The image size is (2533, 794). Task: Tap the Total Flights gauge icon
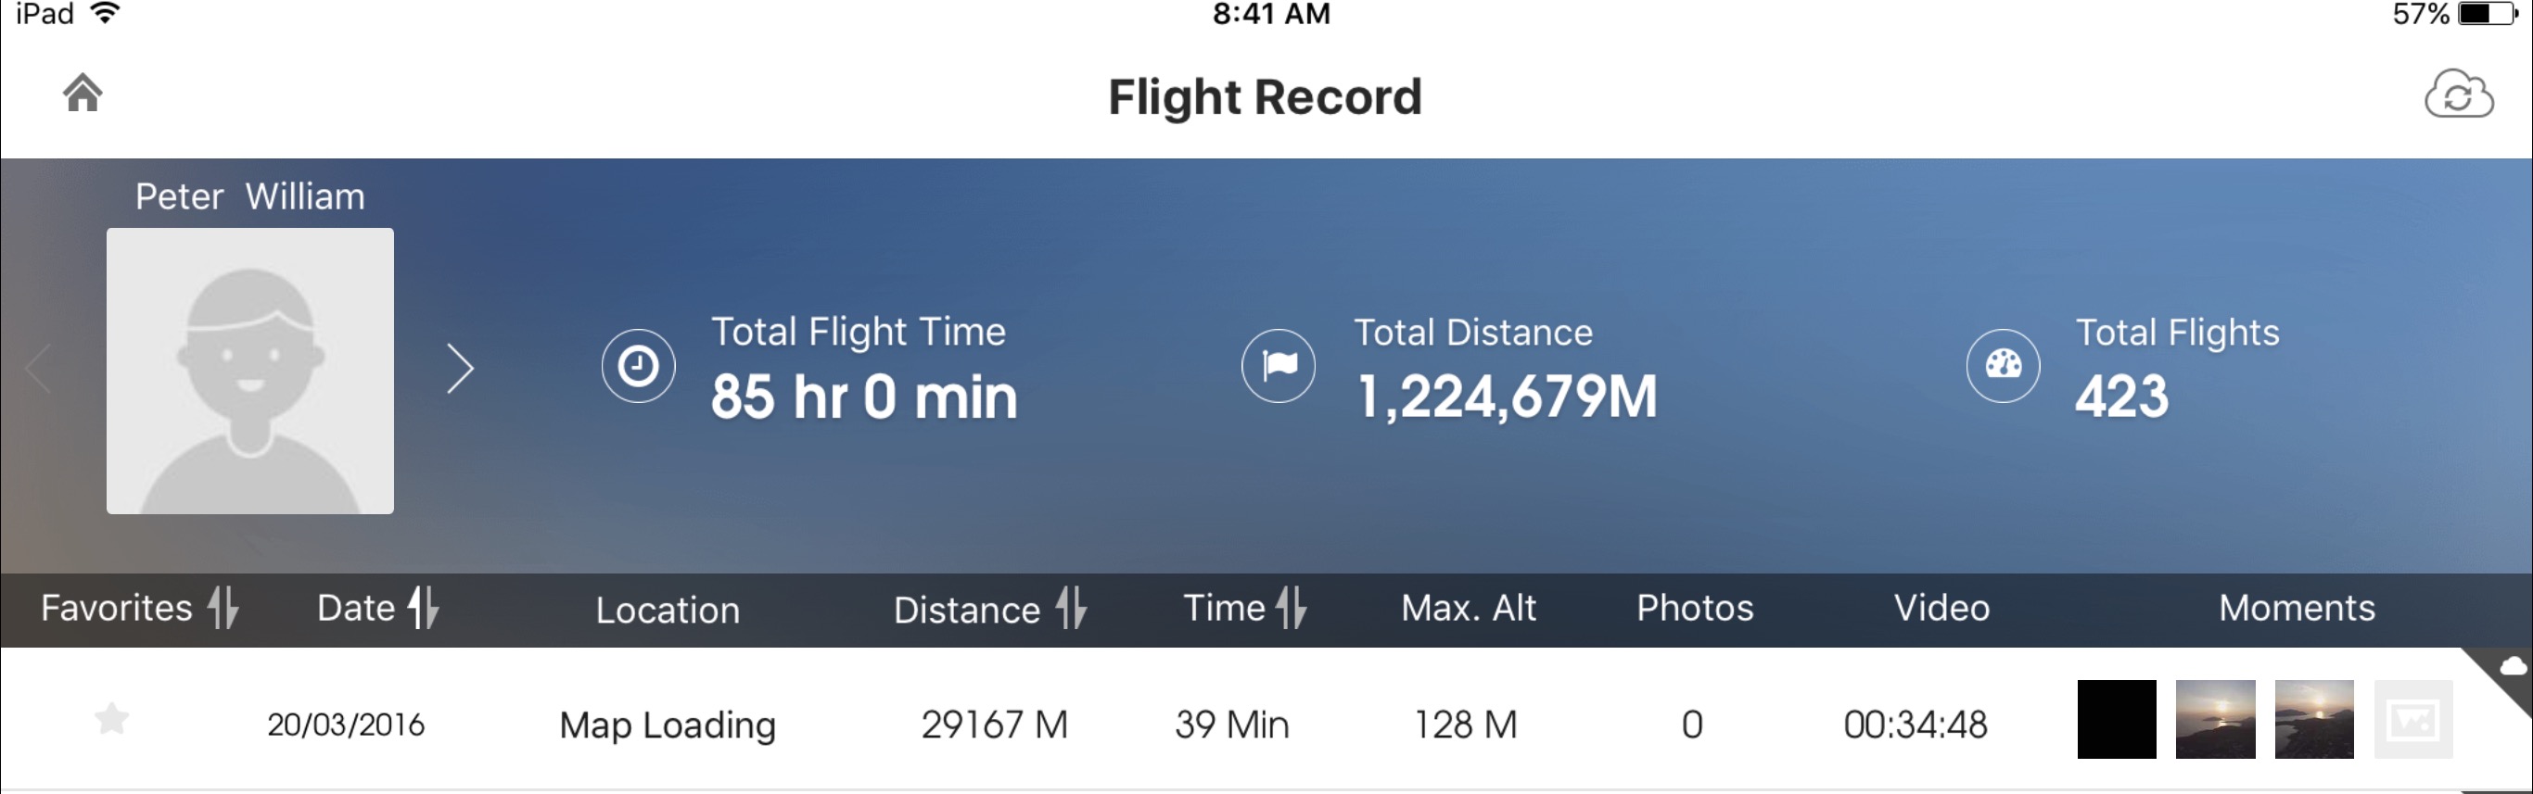pos(2003,366)
